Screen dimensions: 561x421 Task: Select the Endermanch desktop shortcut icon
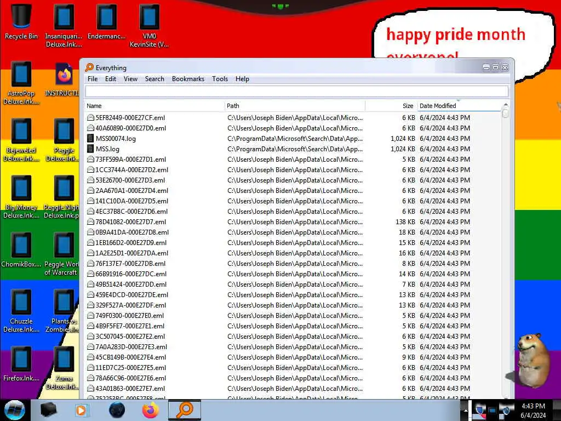pos(106,17)
